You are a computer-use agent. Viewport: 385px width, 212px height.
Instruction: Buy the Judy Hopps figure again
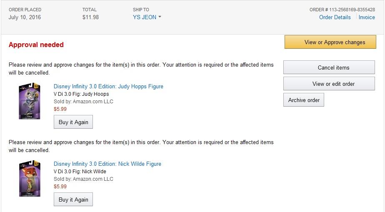point(73,122)
